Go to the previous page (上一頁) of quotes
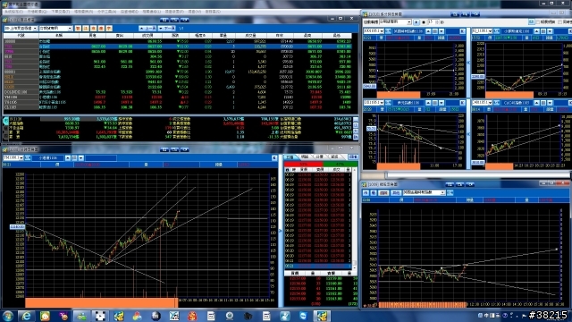Screen dimensions: 572x322 point(147,28)
